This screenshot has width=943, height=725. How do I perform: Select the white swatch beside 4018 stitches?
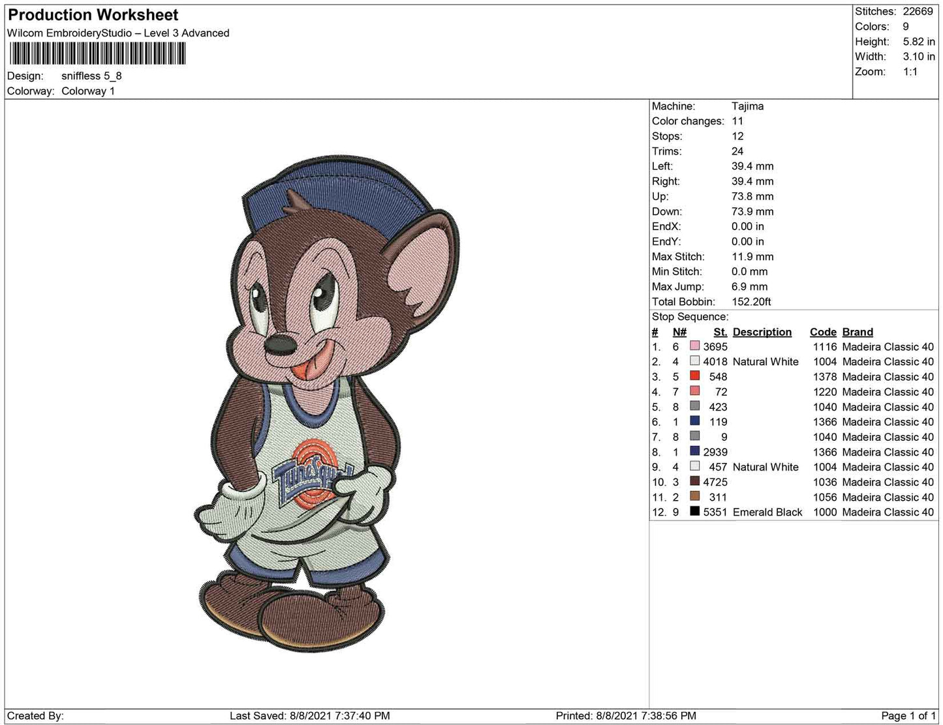(x=694, y=361)
